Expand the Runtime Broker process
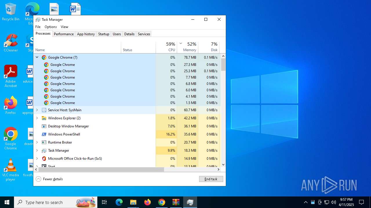The width and height of the screenshot is (371, 208). [x=37, y=142]
